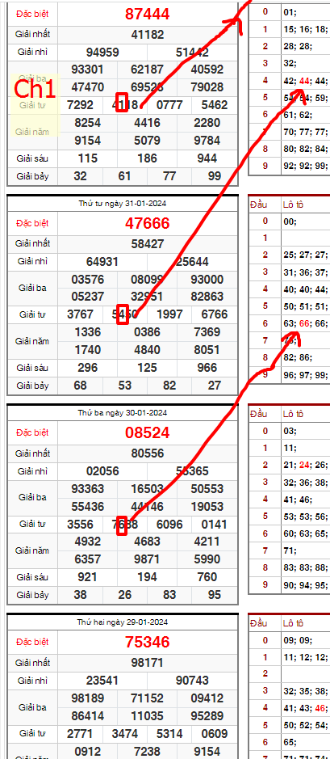Click the red-boxed digit in number 7638
The image size is (330, 759).
coord(123,525)
